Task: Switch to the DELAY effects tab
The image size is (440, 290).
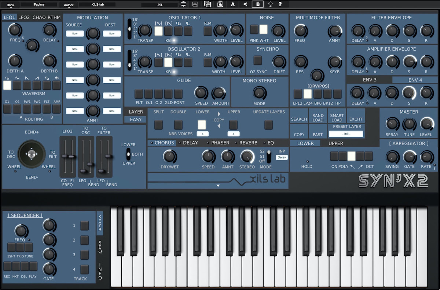Action: [x=190, y=143]
